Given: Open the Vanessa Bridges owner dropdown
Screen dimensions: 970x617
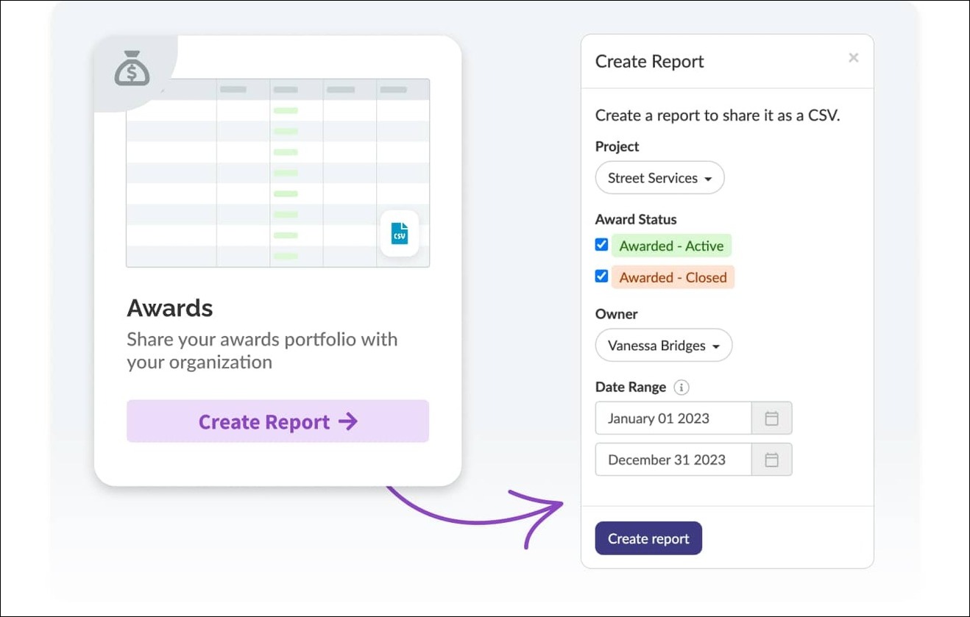Looking at the screenshot, I should pos(663,345).
